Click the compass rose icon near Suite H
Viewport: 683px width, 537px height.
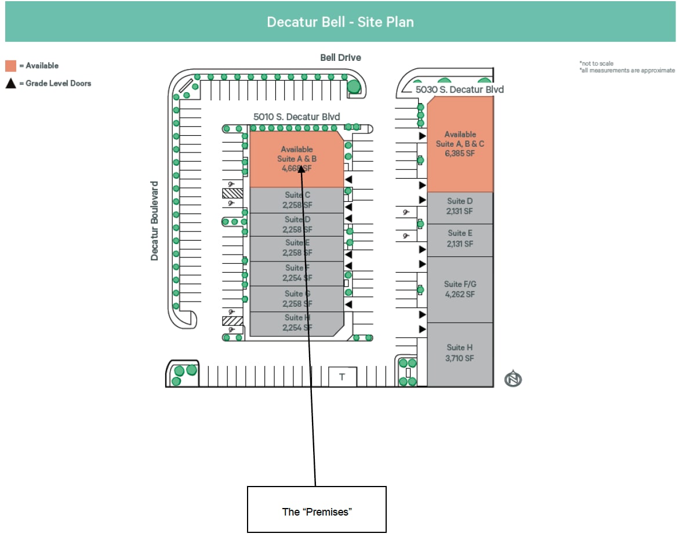[x=513, y=378]
